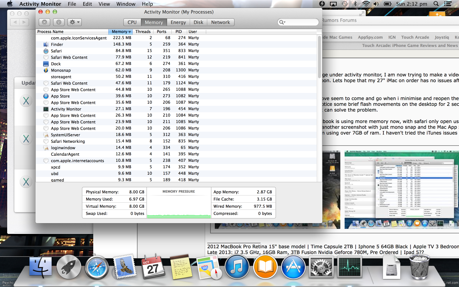
Task: Open the search field magnifier dropdown
Action: coord(282,22)
